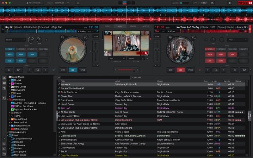
Task: Set deck B loop OUT point
Action: [244, 70]
